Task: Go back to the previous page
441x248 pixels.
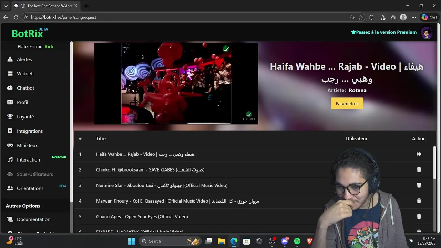Action: (6, 17)
